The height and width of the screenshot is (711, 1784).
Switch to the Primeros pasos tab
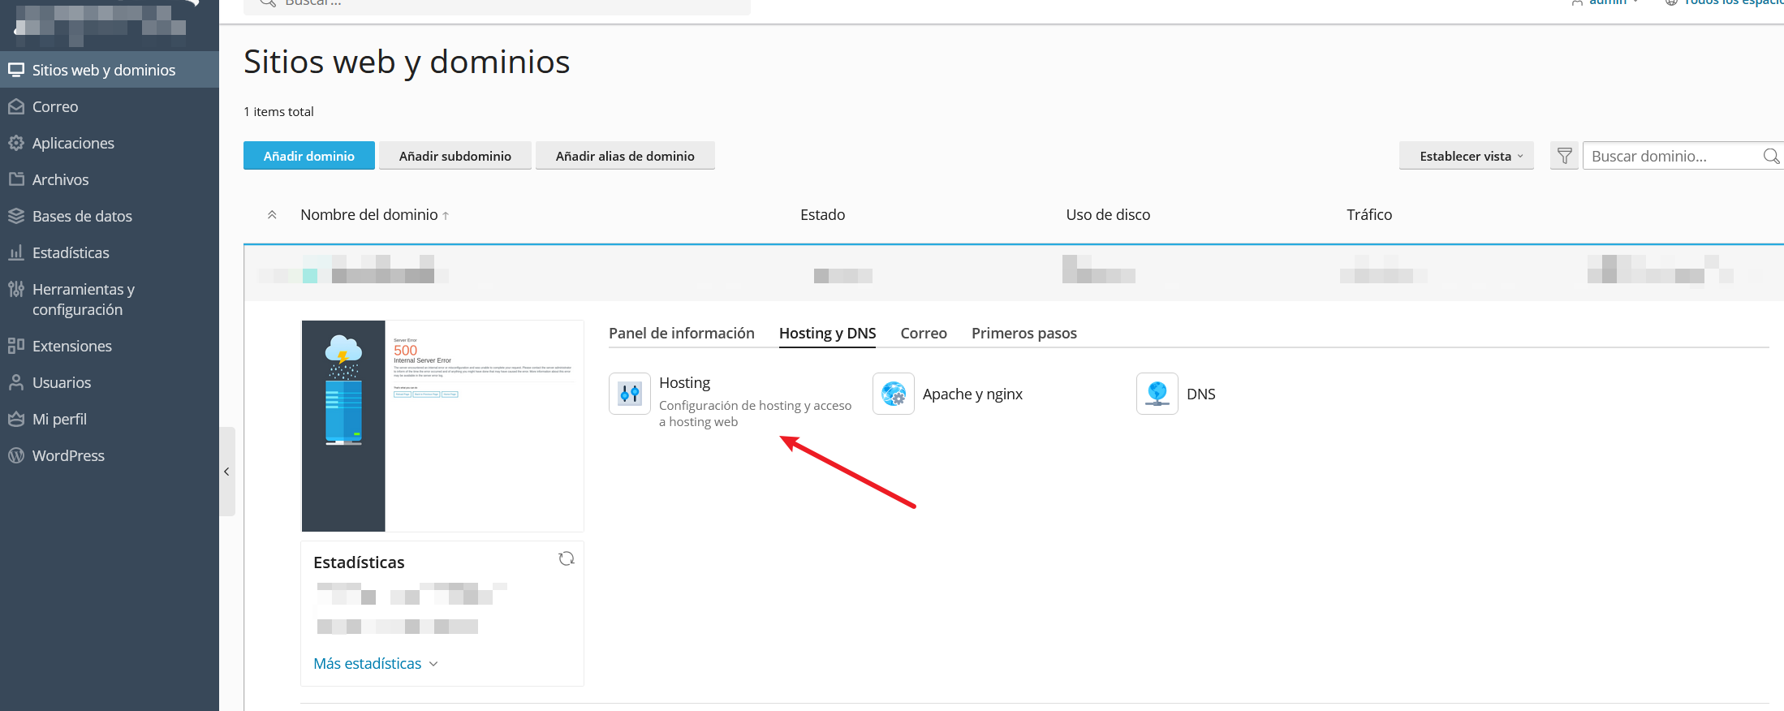[x=1023, y=333]
